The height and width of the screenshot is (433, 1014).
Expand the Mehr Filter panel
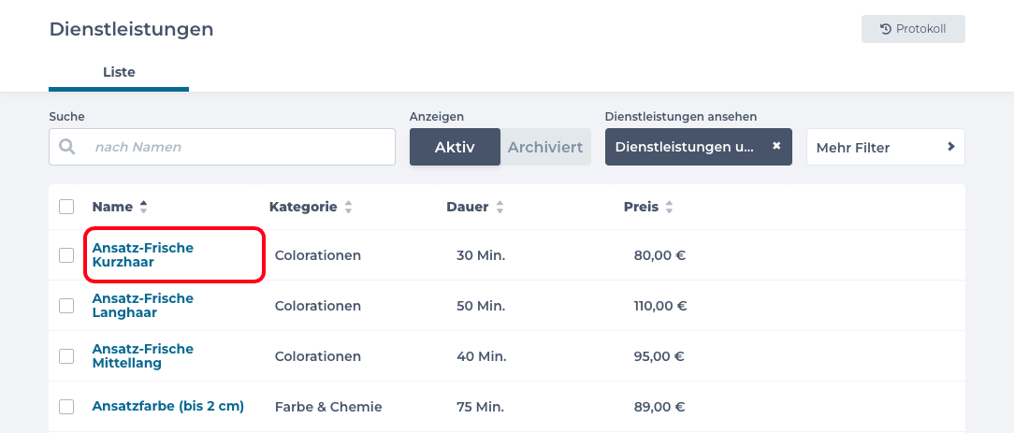(885, 148)
